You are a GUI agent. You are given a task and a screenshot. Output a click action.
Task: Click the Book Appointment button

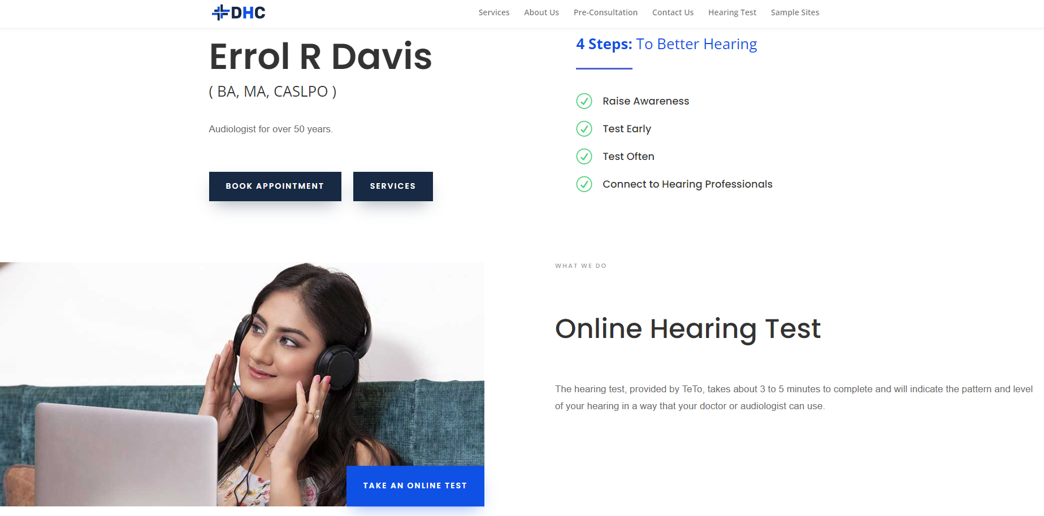click(x=275, y=187)
